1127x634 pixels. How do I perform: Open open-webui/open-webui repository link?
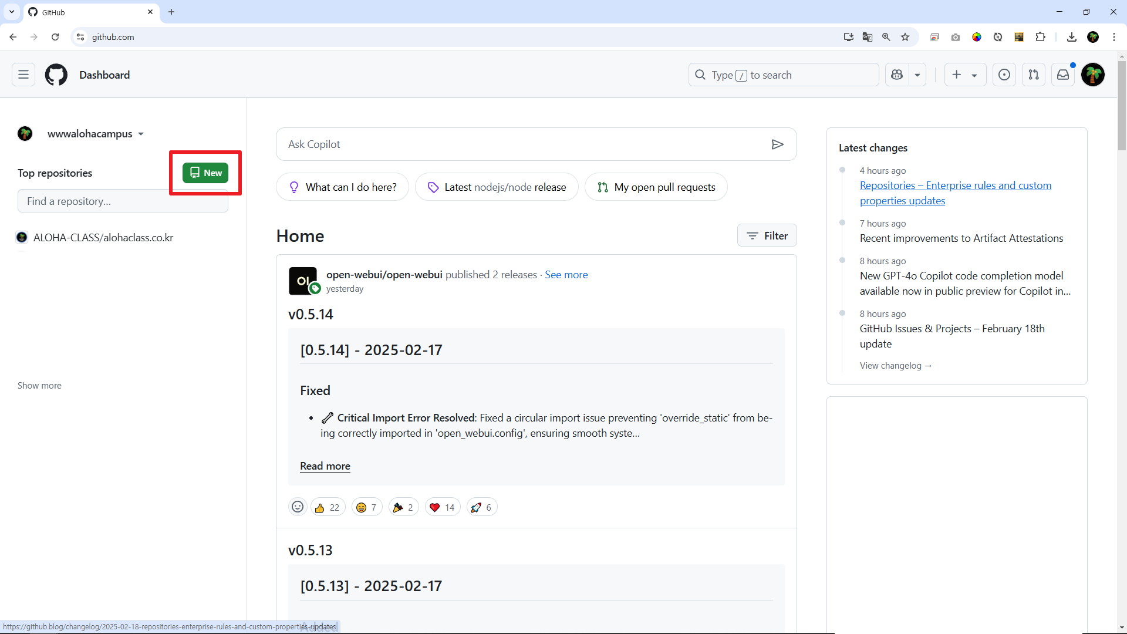click(x=384, y=275)
